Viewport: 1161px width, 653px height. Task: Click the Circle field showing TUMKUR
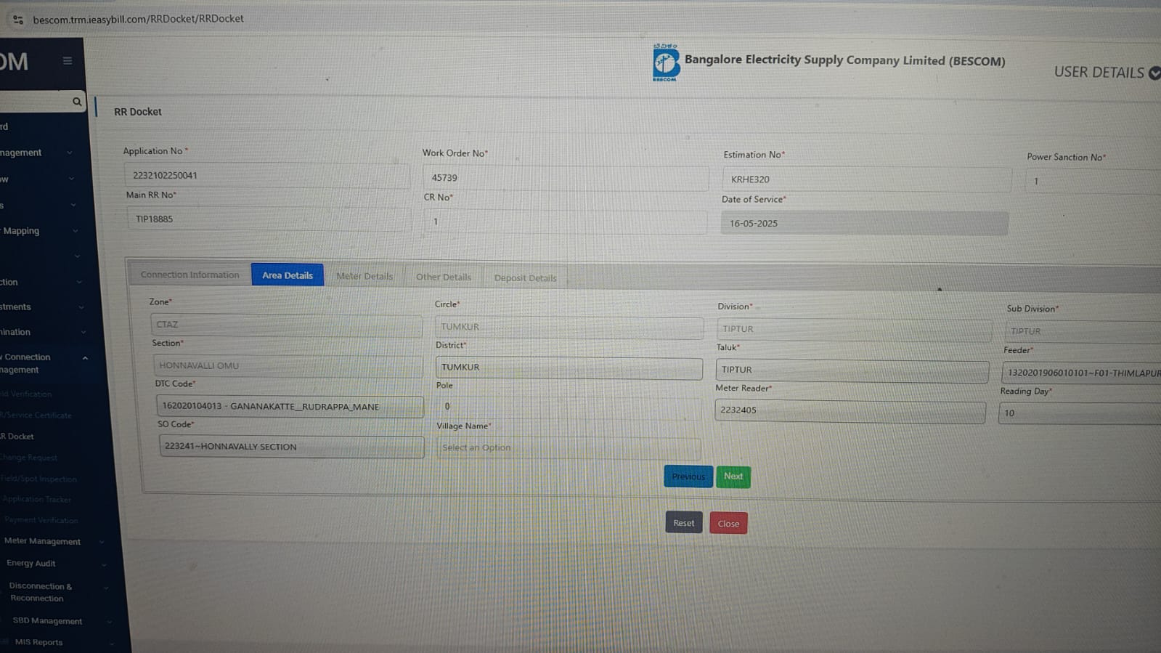[569, 327]
